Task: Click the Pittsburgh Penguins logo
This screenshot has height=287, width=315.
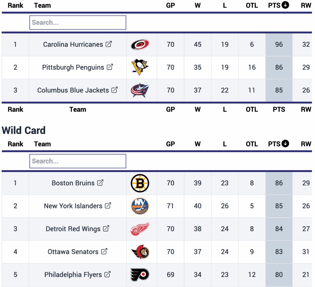Action: point(140,67)
